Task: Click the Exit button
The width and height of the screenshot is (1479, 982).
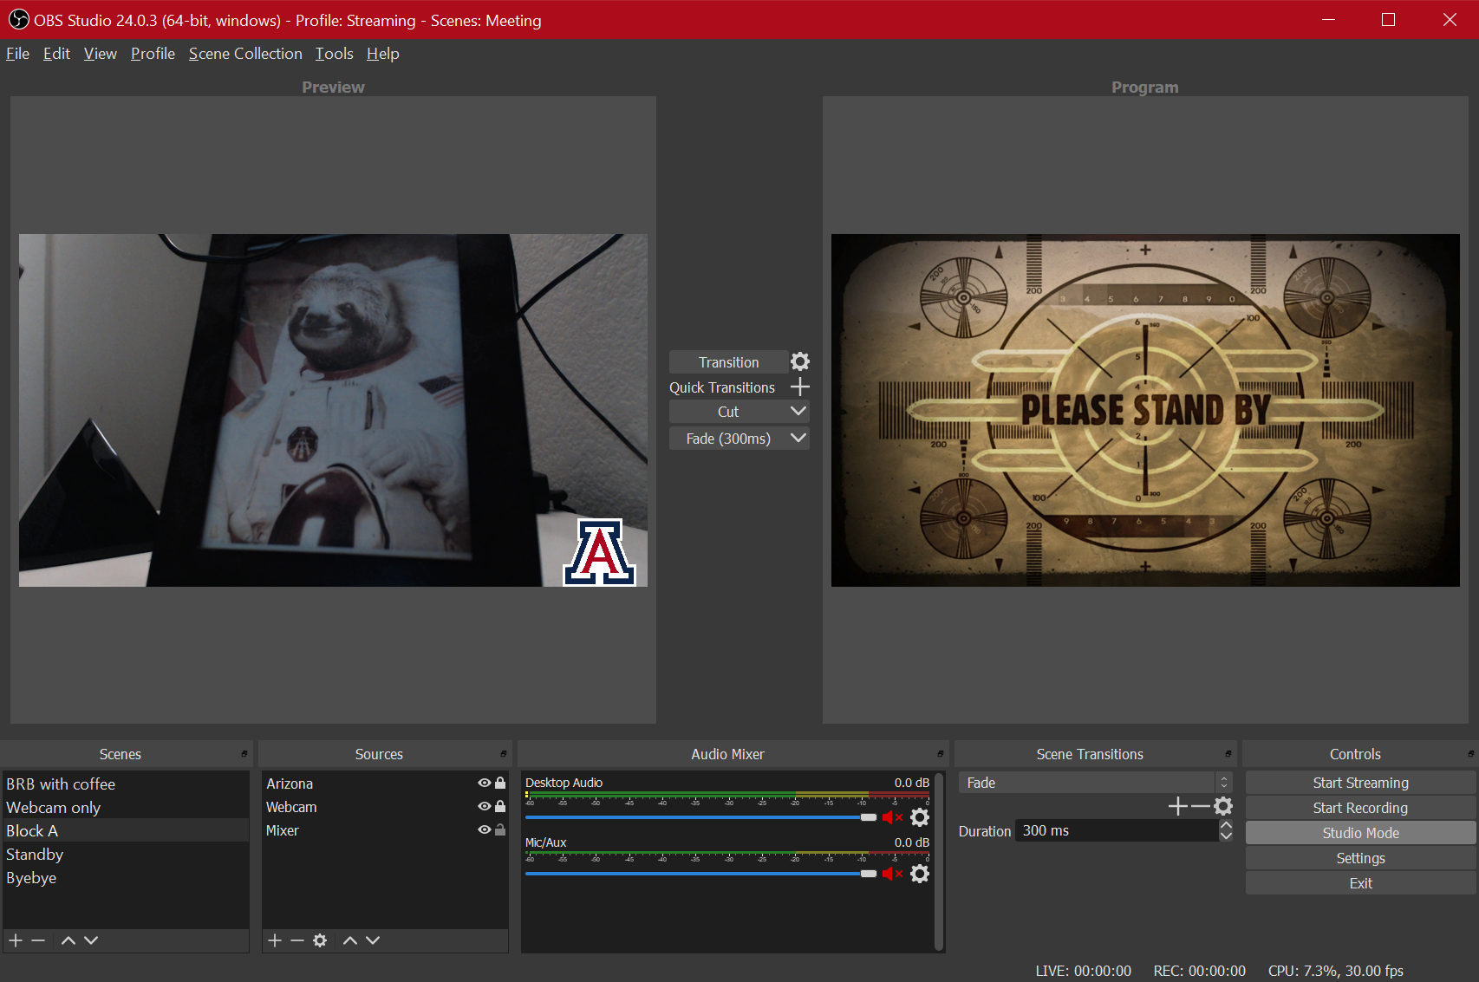Action: click(1360, 883)
